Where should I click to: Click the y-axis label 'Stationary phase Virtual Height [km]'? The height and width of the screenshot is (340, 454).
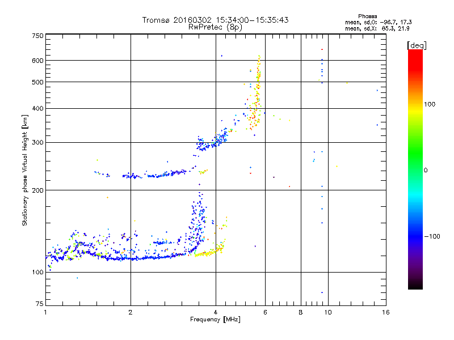24,171
